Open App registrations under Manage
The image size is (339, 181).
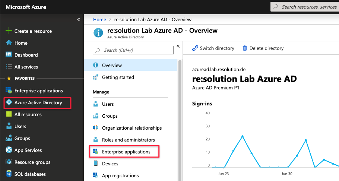click(130, 175)
